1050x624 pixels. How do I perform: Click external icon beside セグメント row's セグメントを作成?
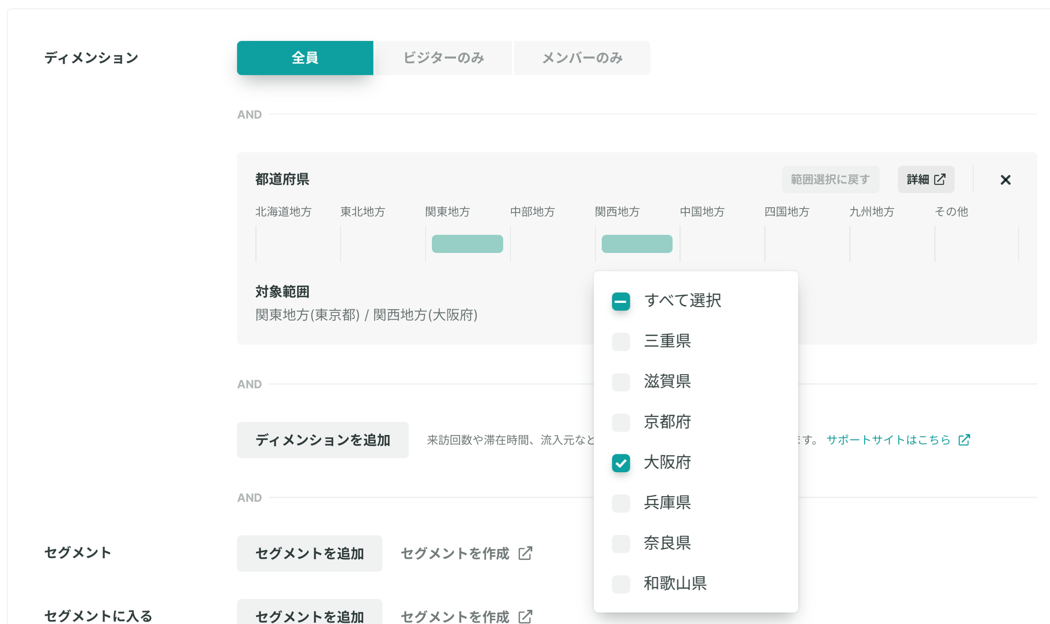(526, 553)
